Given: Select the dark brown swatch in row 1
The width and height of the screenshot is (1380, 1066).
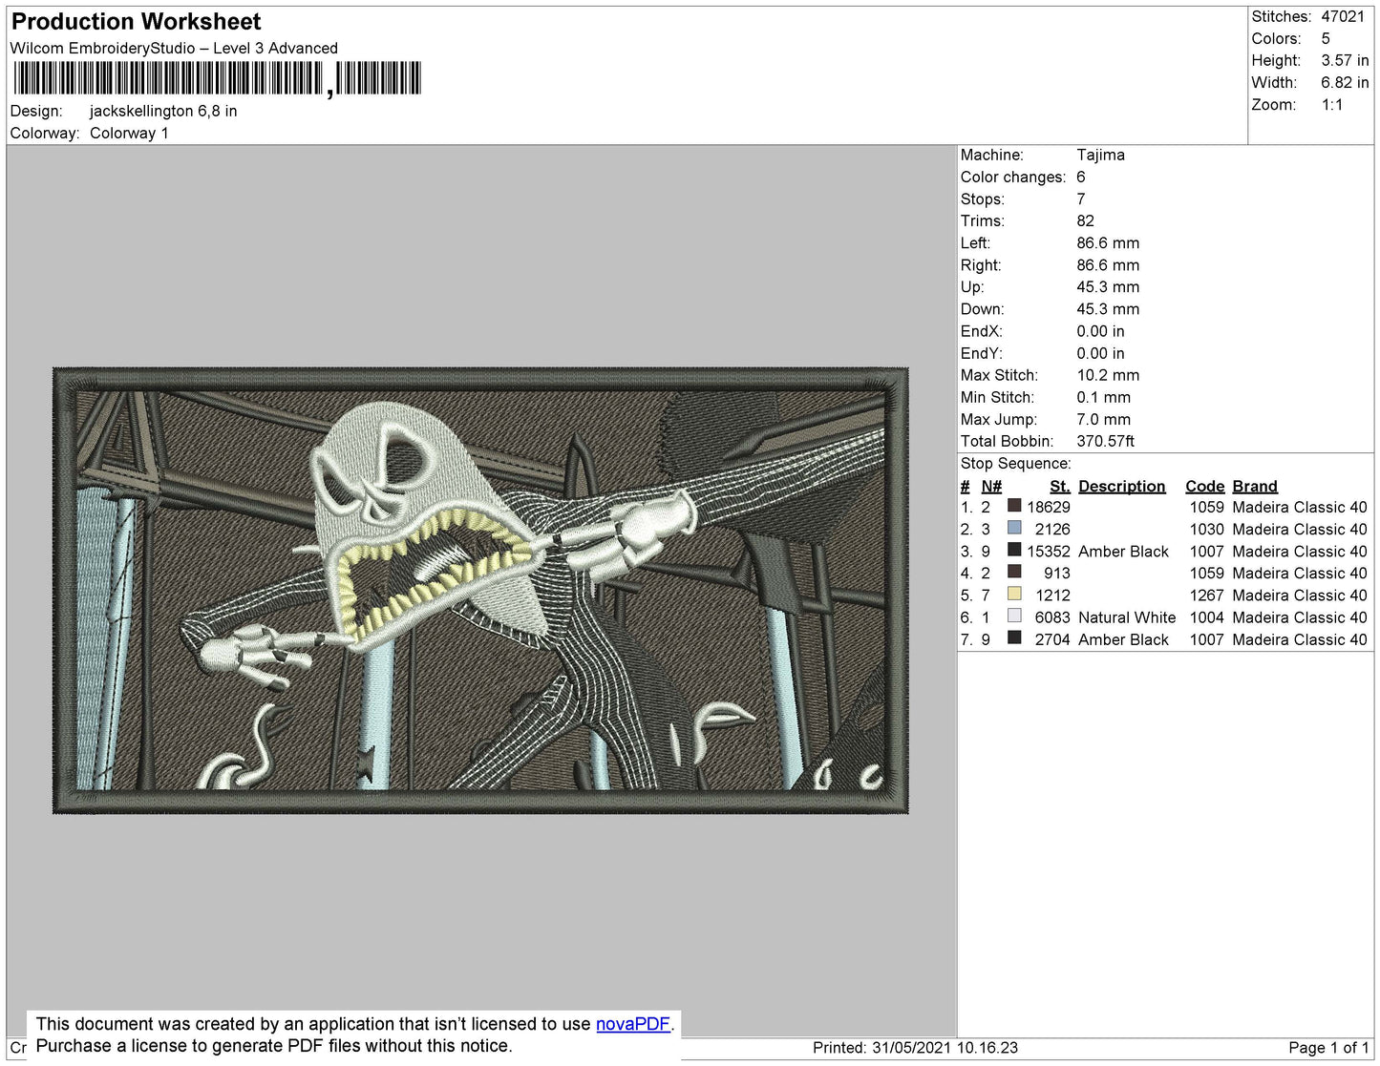Looking at the screenshot, I should coord(1014,506).
